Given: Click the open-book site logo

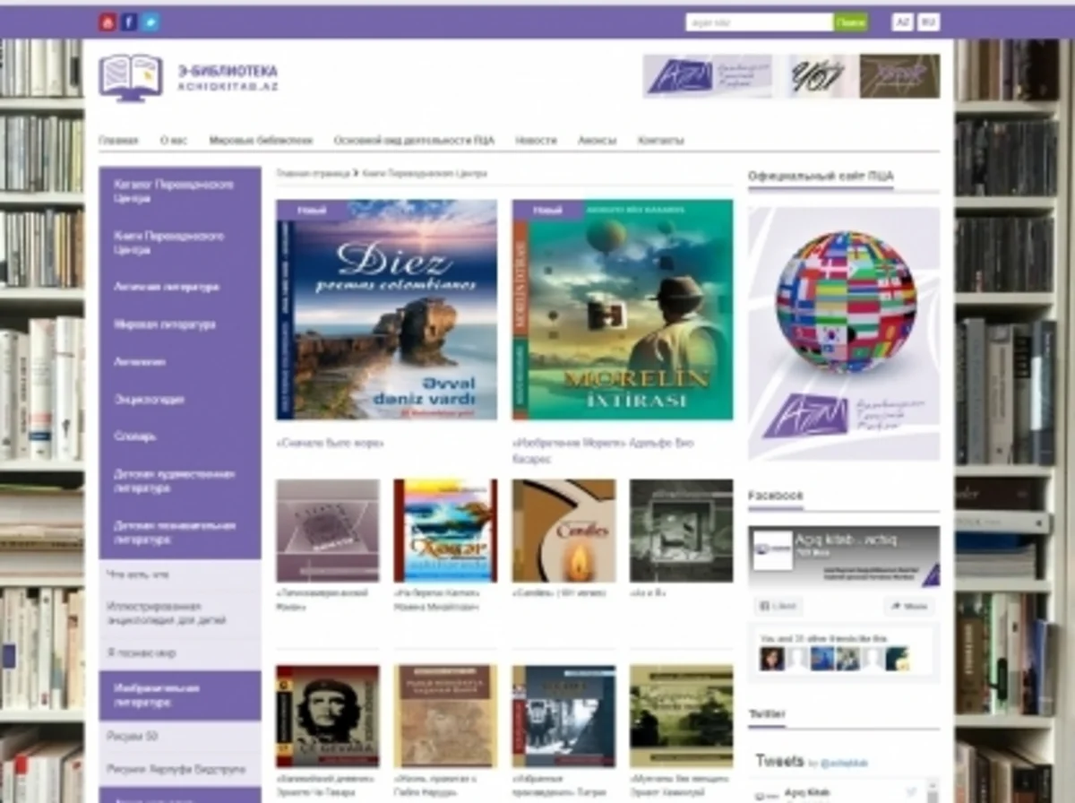Looking at the screenshot, I should pos(131,77).
